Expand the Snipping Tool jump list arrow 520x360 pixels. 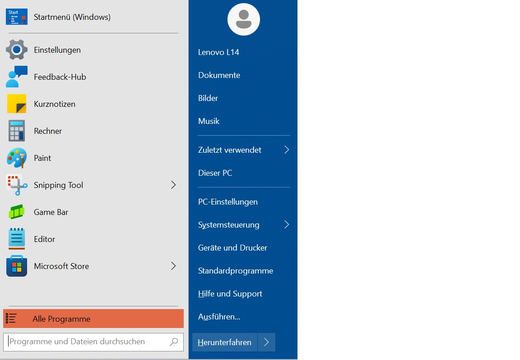[173, 185]
